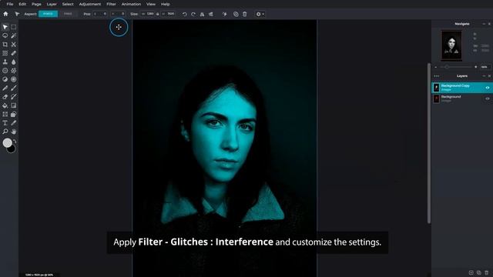Select the Background Copy layer

(x=462, y=88)
